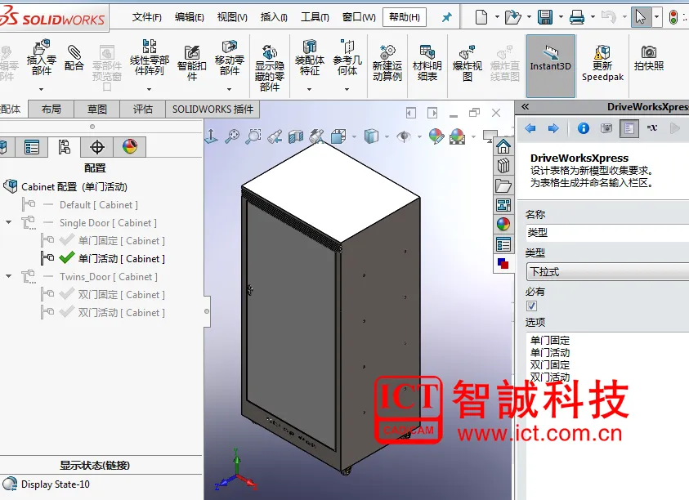Click the Smart Fasteners (智能扣件) icon
The height and width of the screenshot is (500, 689).
191,63
